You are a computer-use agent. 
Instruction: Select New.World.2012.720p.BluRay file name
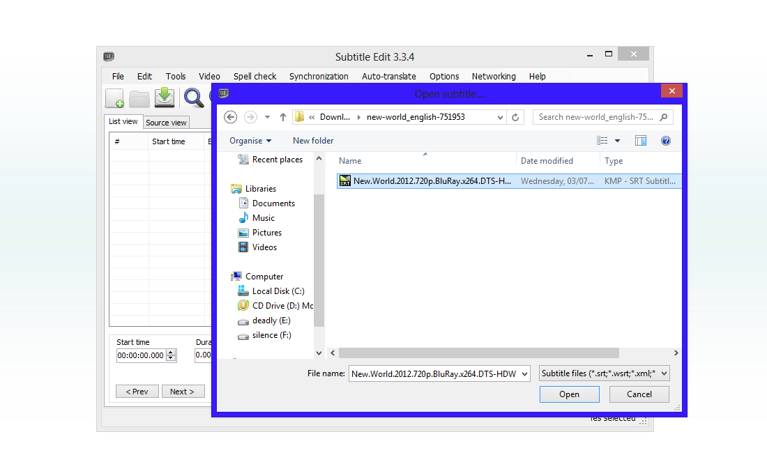click(432, 180)
